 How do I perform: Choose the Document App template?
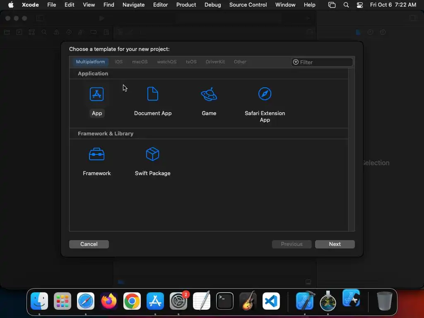[153, 101]
